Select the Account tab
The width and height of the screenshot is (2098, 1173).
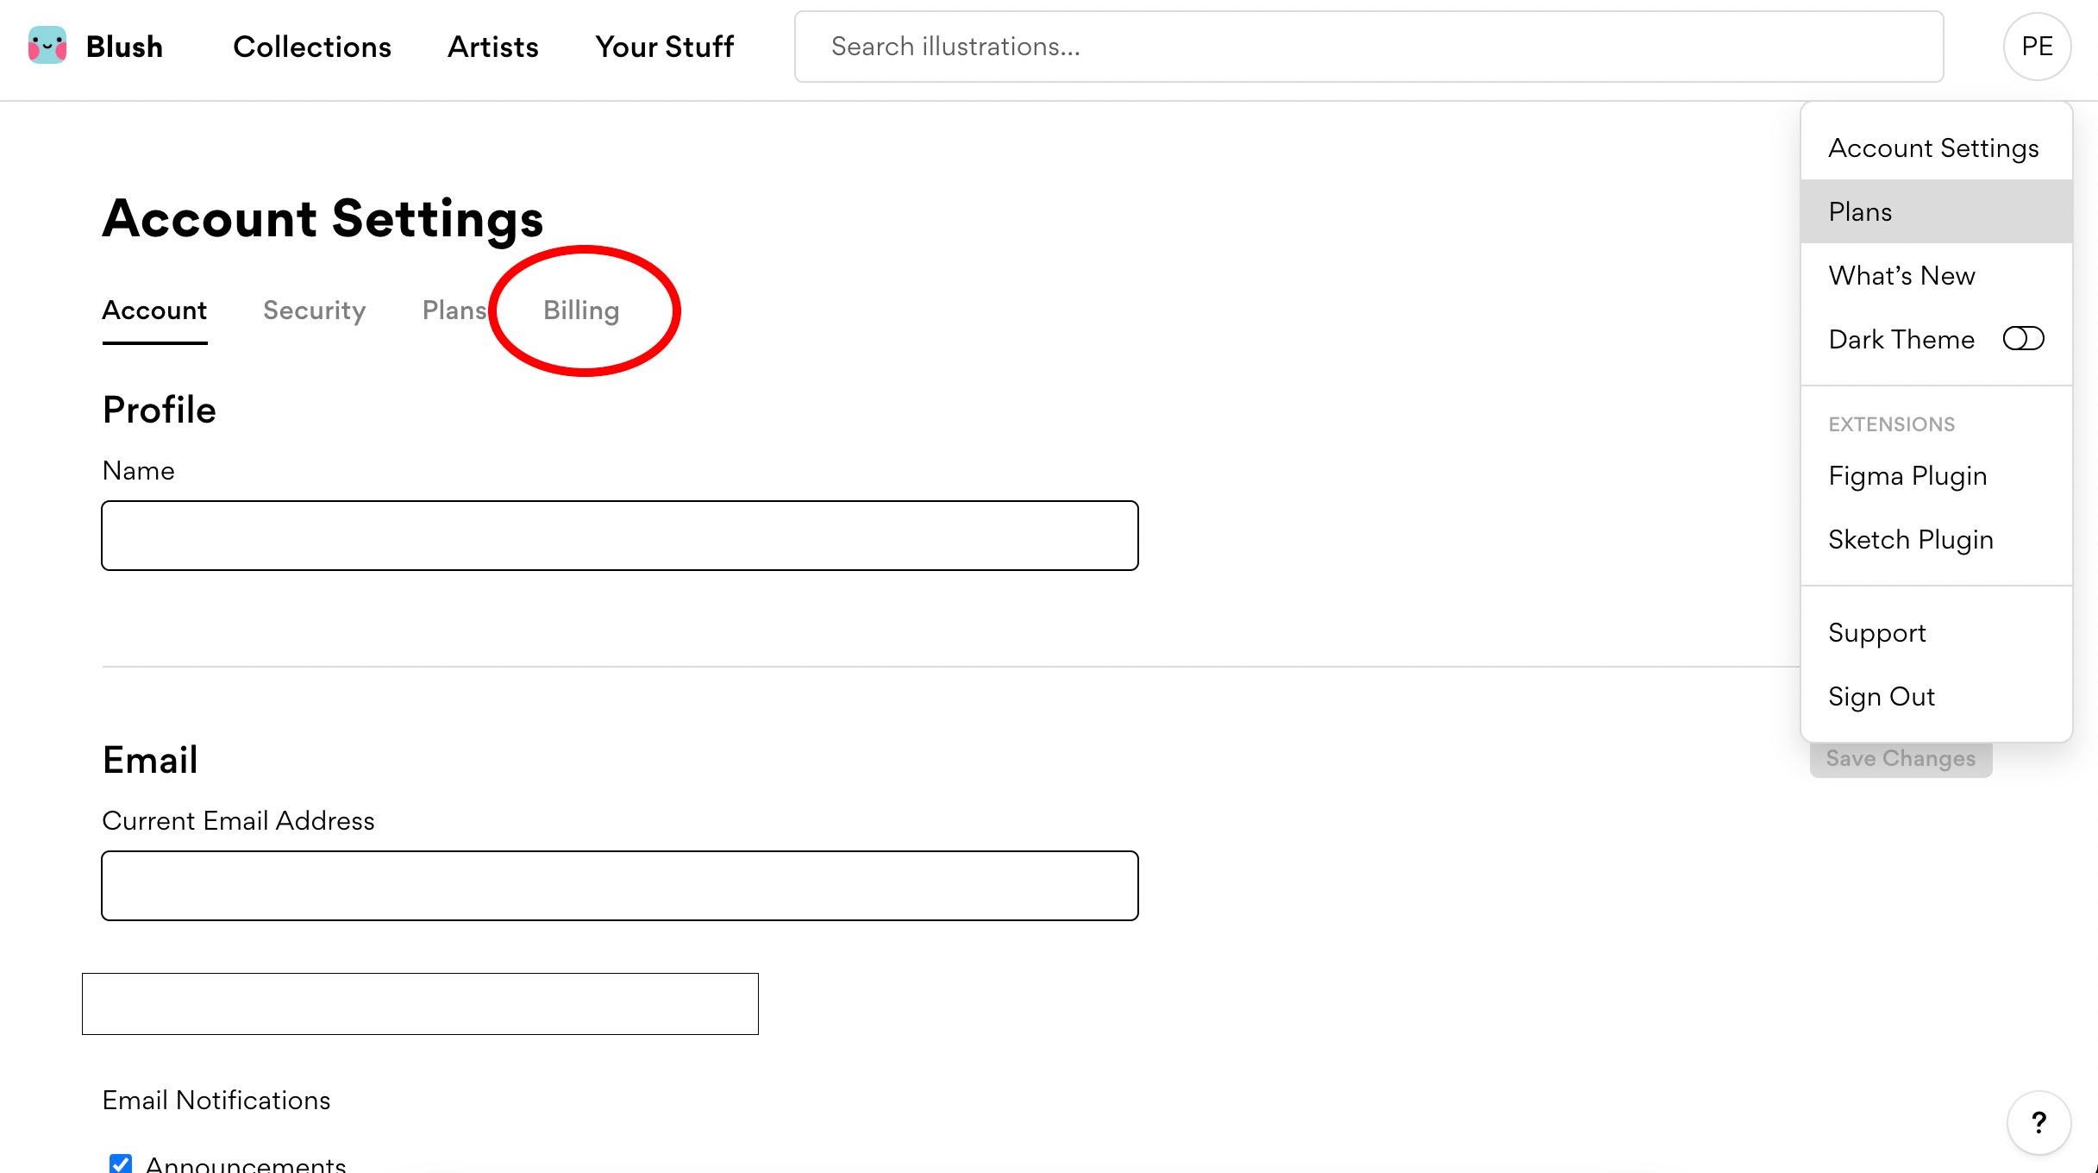click(154, 310)
